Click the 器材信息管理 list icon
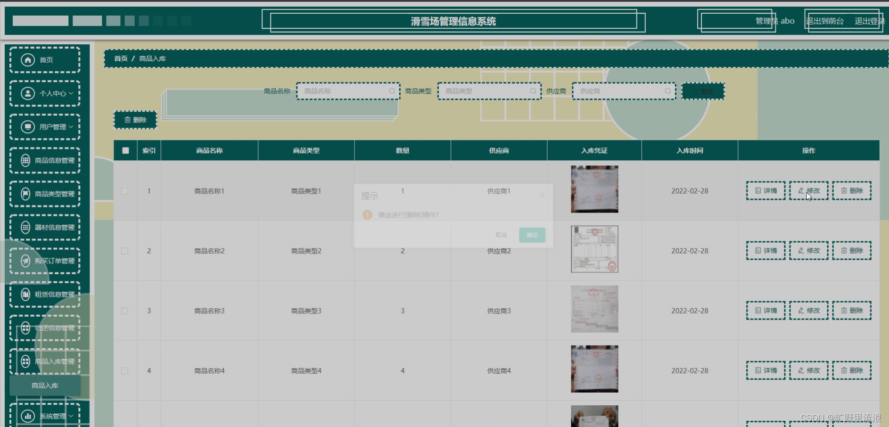Image resolution: width=889 pixels, height=427 pixels. pyautogui.click(x=25, y=227)
